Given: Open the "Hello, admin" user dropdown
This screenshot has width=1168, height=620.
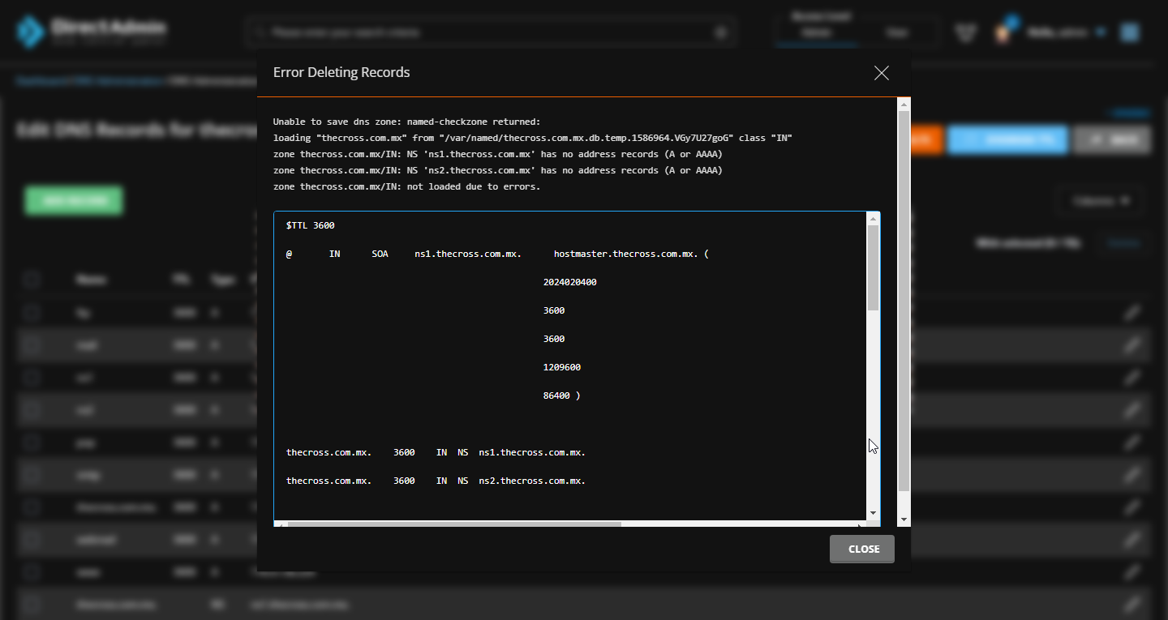Looking at the screenshot, I should [x=1067, y=32].
